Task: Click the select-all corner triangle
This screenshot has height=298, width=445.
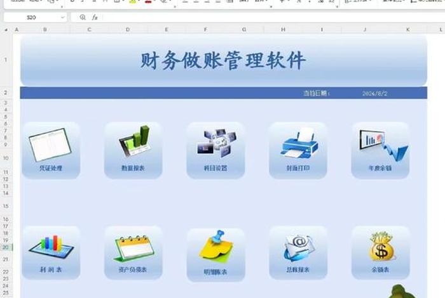Action: (x=6, y=29)
